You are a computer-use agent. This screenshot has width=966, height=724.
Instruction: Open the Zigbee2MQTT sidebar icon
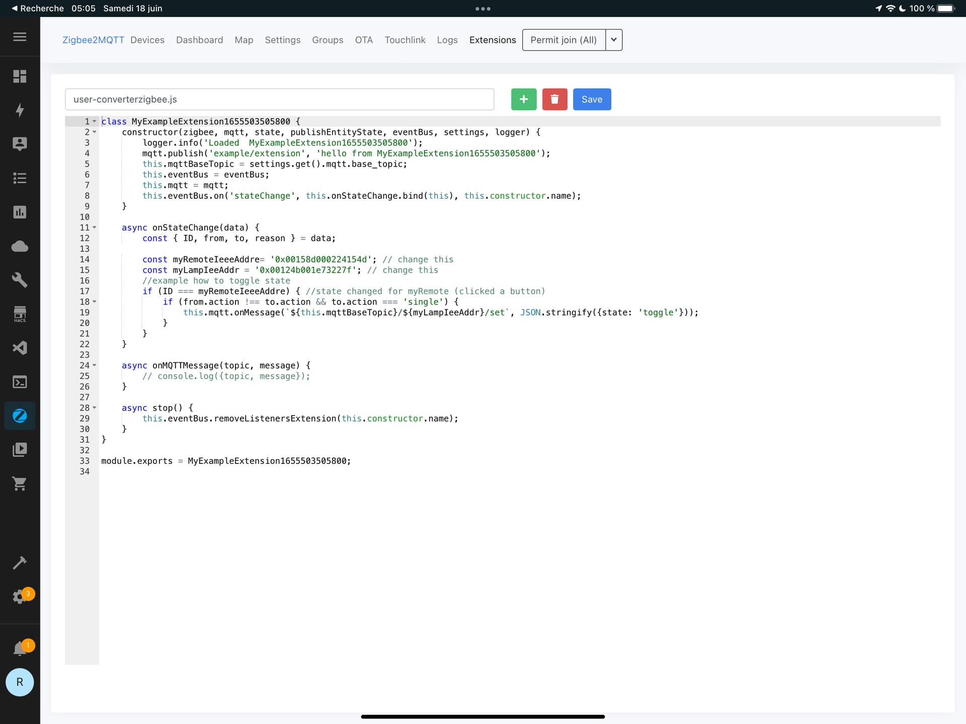pos(20,416)
